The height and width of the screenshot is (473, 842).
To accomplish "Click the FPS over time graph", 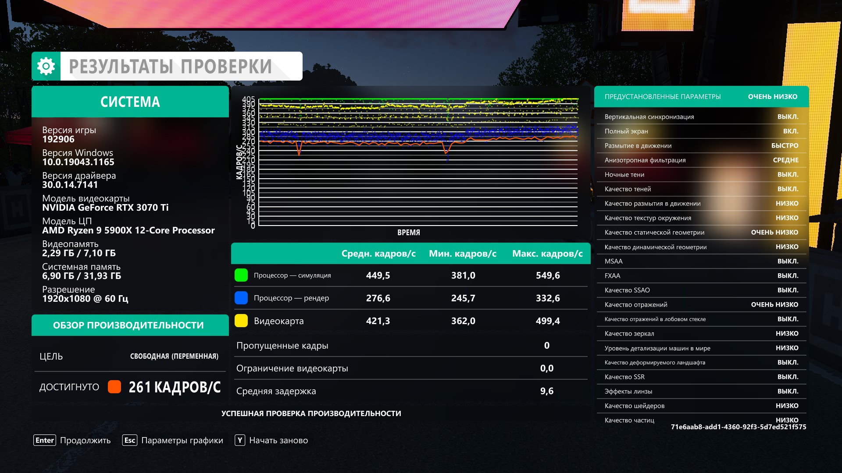I will click(418, 162).
